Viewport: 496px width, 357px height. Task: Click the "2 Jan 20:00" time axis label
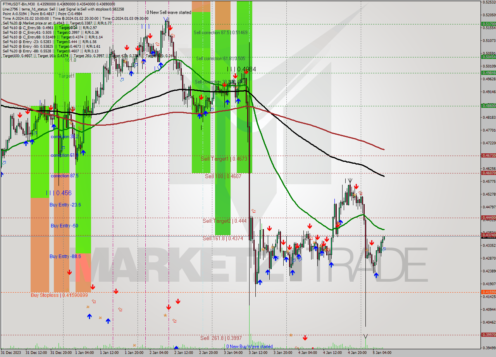[209, 353]
